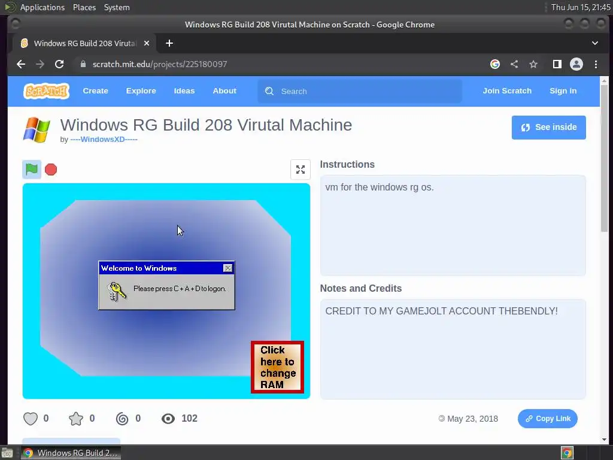Close the Windows RG Build tab
613x460 pixels.
coord(147,43)
